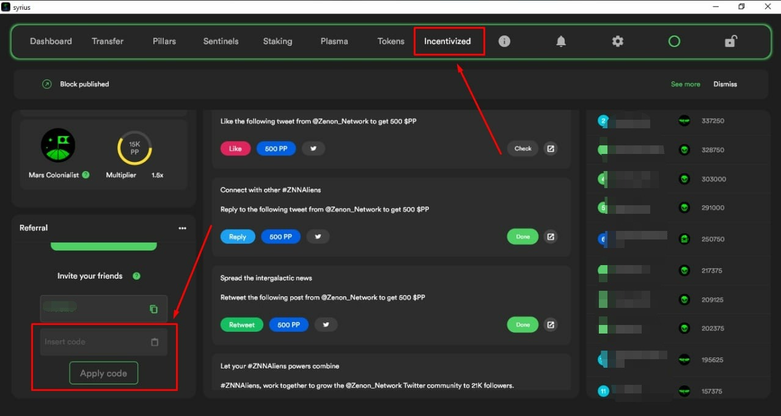
Task: Click rank 2 badge in leaderboard
Action: (603, 121)
